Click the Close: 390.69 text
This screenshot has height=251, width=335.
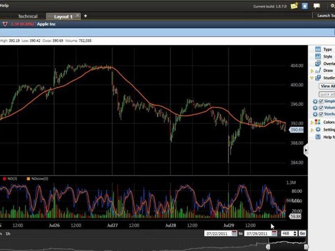(x=53, y=40)
